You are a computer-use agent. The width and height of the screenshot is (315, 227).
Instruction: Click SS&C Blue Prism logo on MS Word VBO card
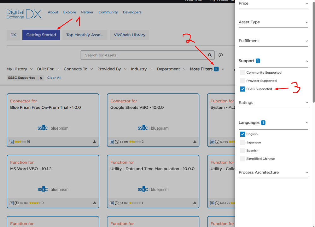pos(53,189)
